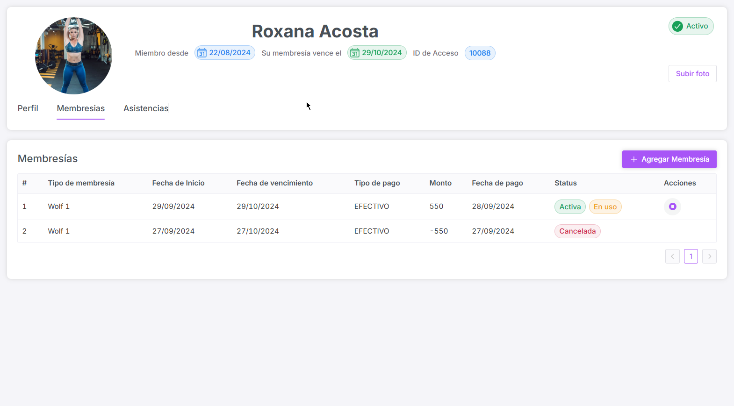The width and height of the screenshot is (734, 406).
Task: Click the stop icon in Acciones column
Action: pos(672,207)
